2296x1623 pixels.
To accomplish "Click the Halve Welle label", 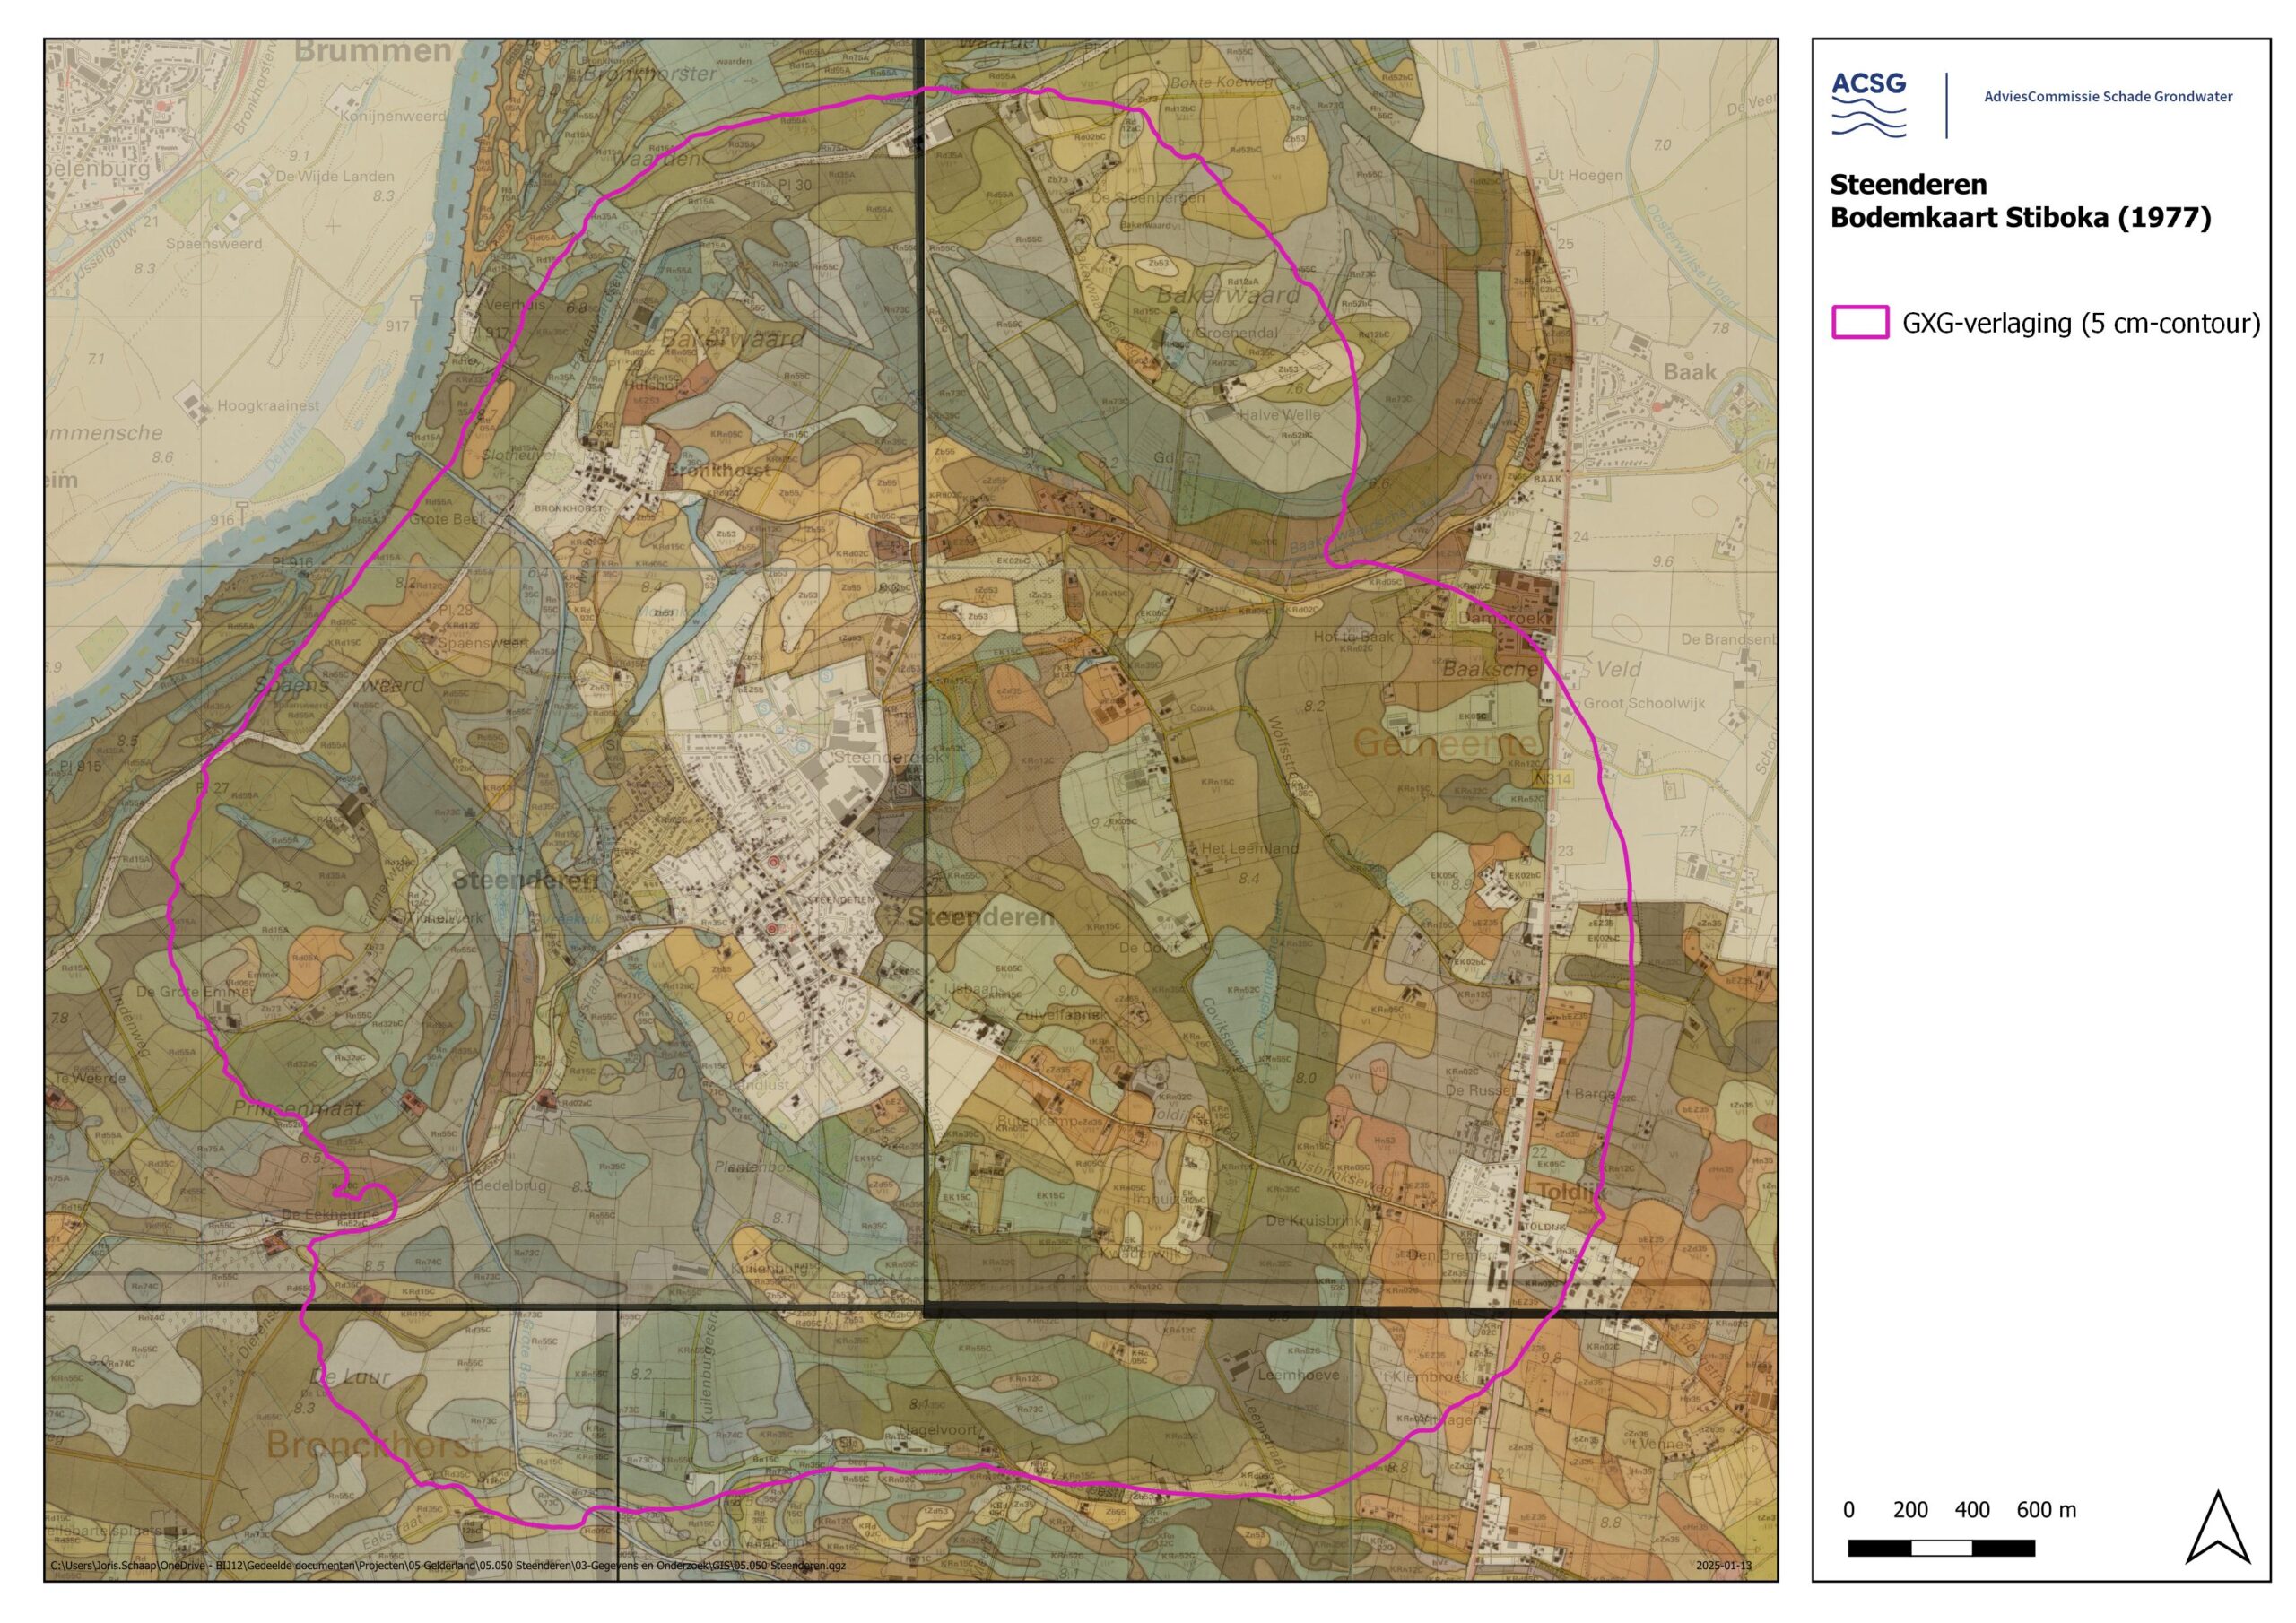I will pyautogui.click(x=1279, y=414).
